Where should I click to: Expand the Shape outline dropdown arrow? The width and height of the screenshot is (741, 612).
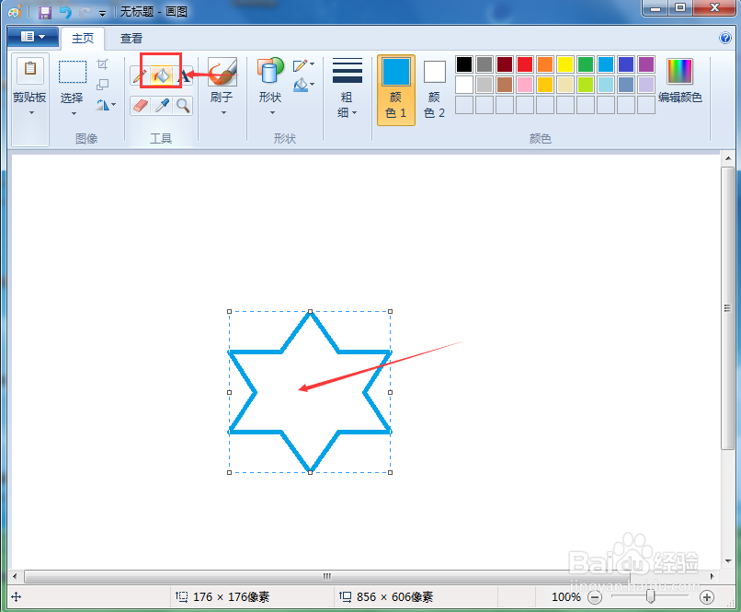[312, 64]
